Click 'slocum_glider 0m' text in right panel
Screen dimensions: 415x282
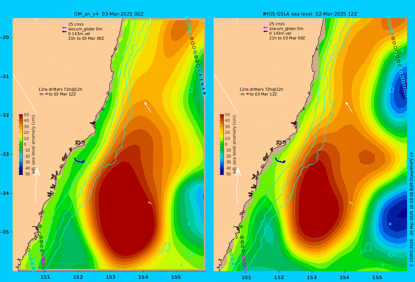[287, 29]
